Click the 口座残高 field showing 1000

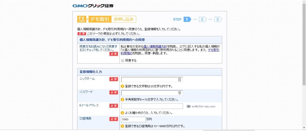(x=133, y=119)
